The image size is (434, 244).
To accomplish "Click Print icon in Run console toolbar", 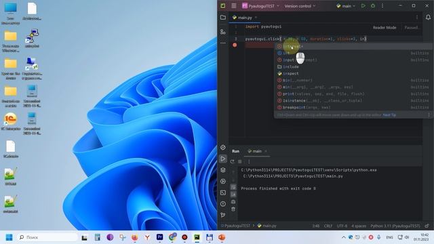I will coord(233,202).
